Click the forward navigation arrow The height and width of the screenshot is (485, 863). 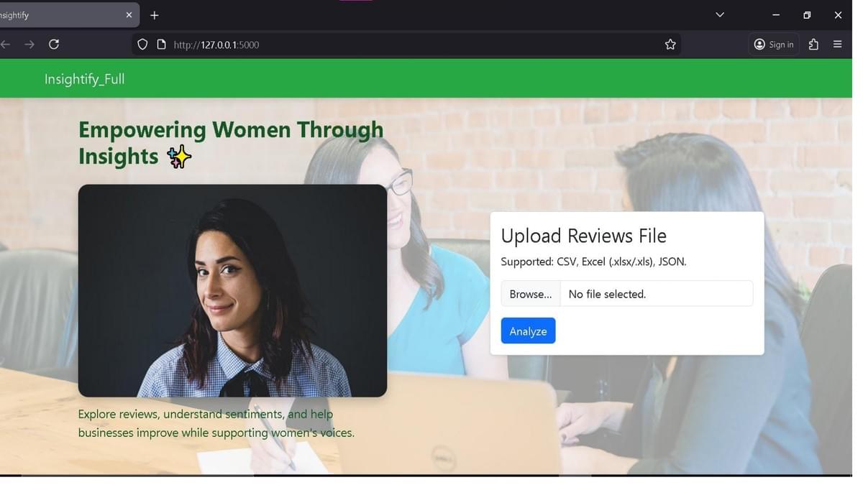click(29, 45)
